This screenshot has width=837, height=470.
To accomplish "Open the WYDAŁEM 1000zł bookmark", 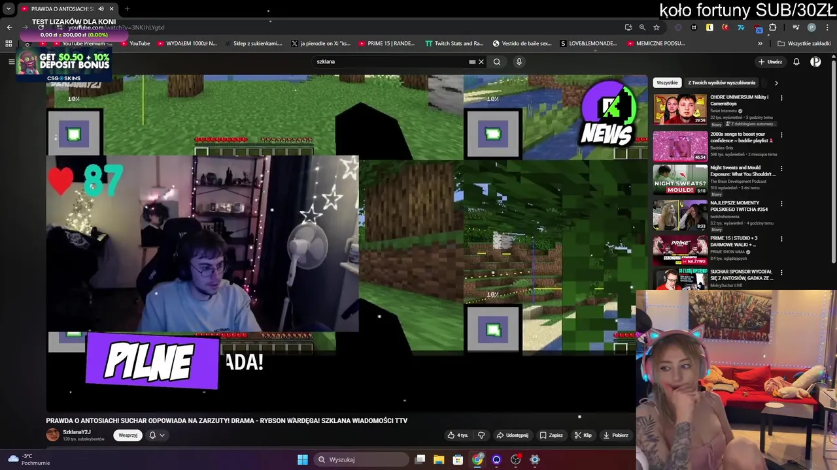I will [x=186, y=44].
